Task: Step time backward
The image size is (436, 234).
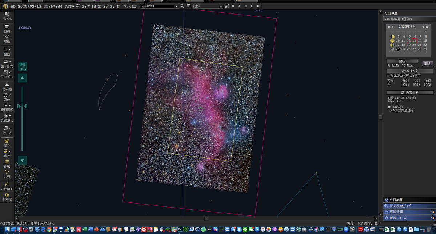Action: tap(239, 6)
